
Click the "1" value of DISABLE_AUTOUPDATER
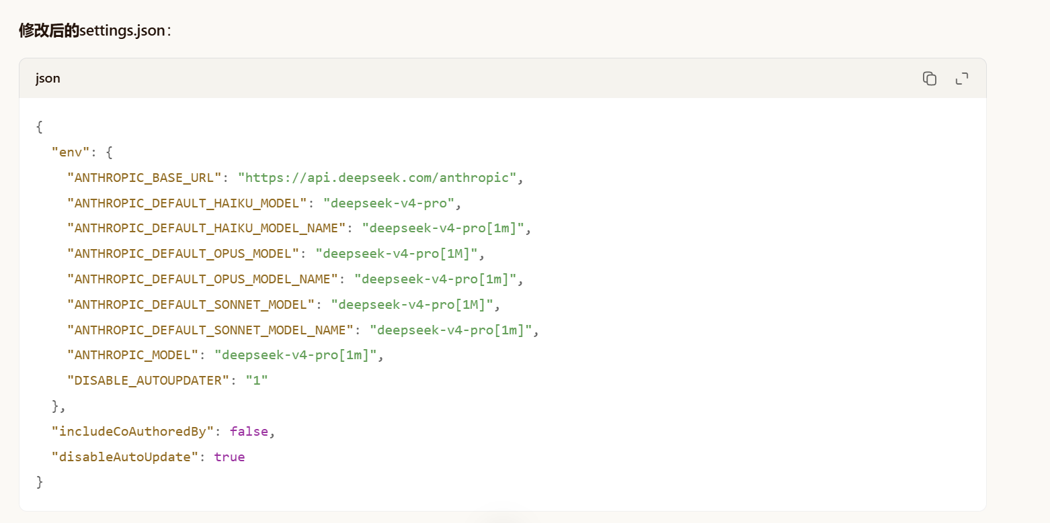(257, 381)
